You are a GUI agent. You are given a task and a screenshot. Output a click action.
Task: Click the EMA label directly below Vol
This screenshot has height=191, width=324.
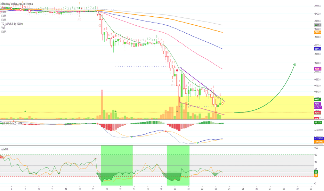(x=4, y=32)
